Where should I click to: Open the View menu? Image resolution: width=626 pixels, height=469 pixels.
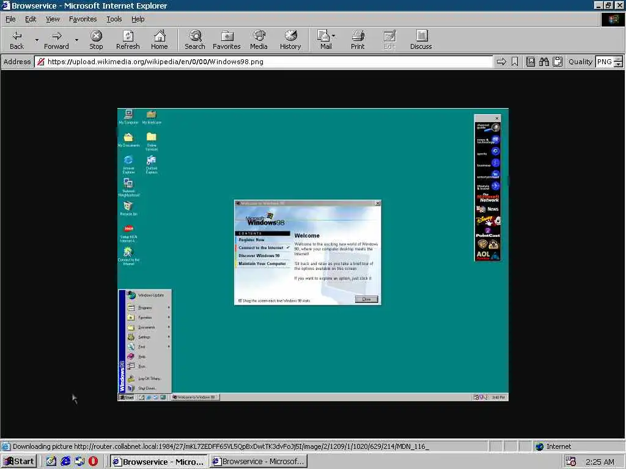click(53, 19)
